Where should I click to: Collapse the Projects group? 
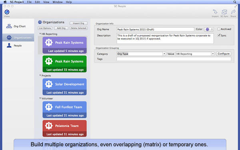pyautogui.click(x=40, y=76)
